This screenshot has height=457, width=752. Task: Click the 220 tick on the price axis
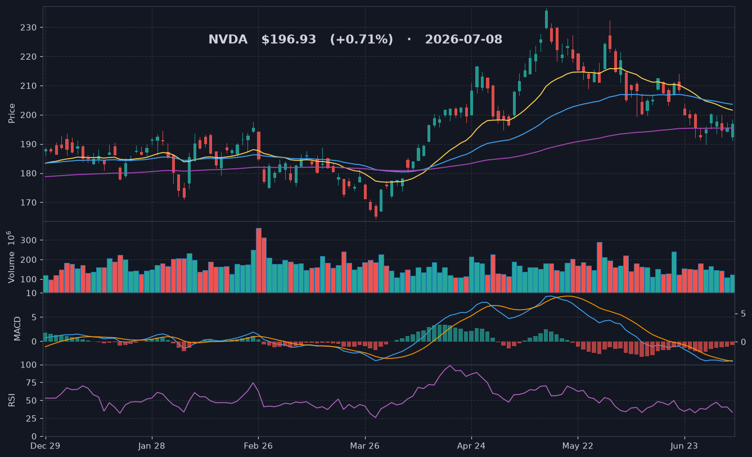click(x=28, y=57)
